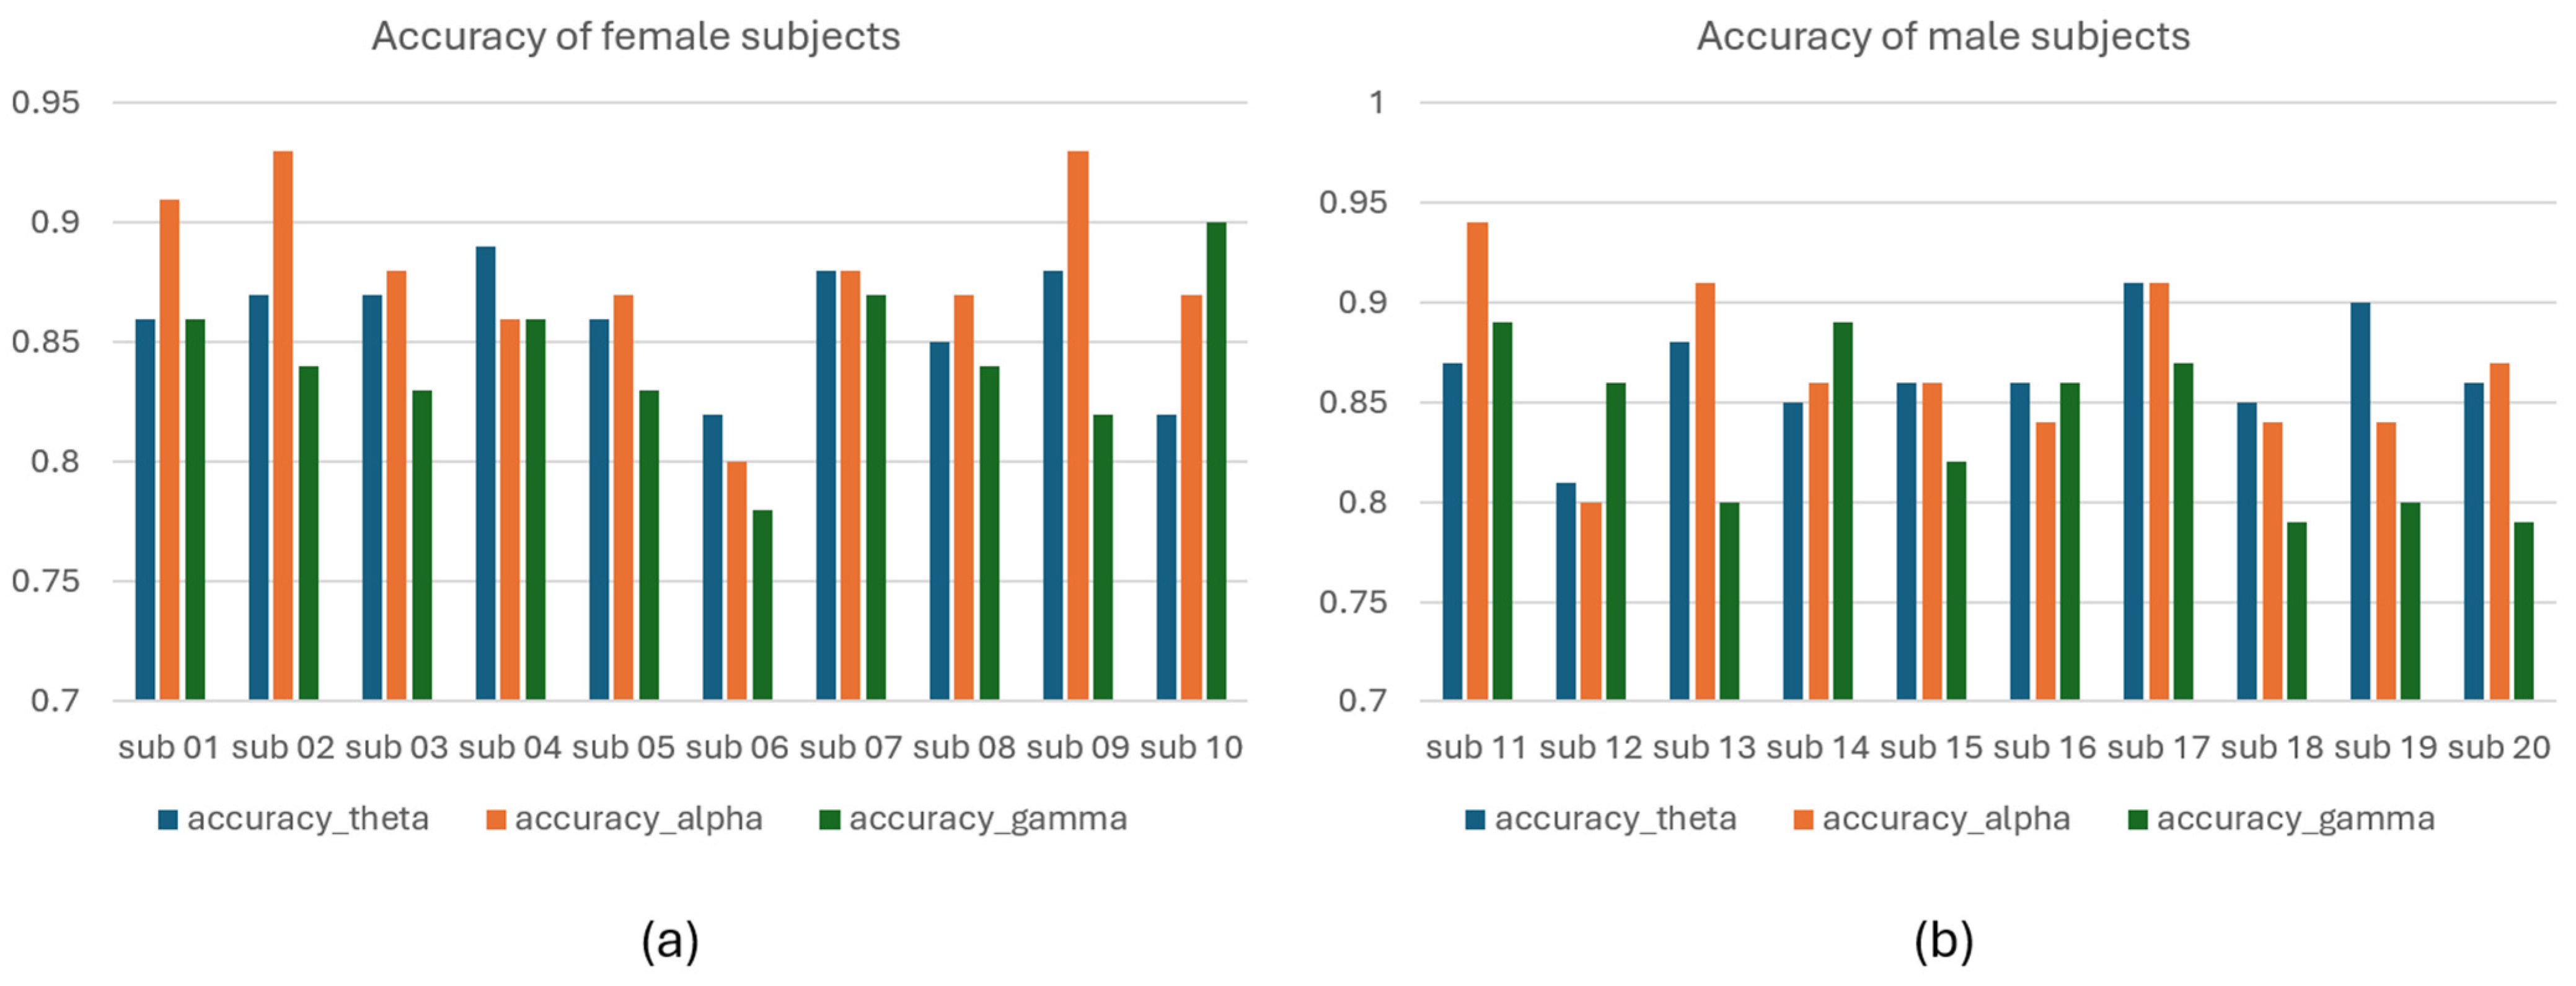Viewport: 2576px width, 986px height.
Task: Click the orange accuracy_alpha legend swatch in the female chart
Action: [x=496, y=820]
